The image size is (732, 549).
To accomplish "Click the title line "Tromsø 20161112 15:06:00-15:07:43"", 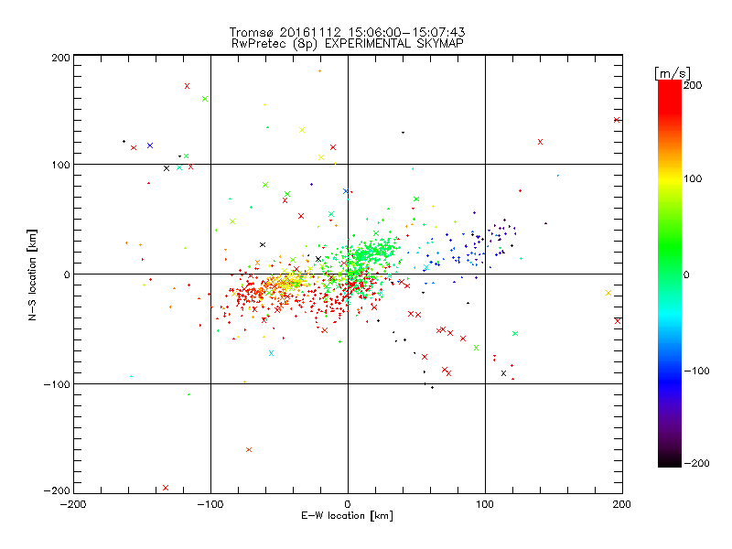I will click(x=347, y=32).
